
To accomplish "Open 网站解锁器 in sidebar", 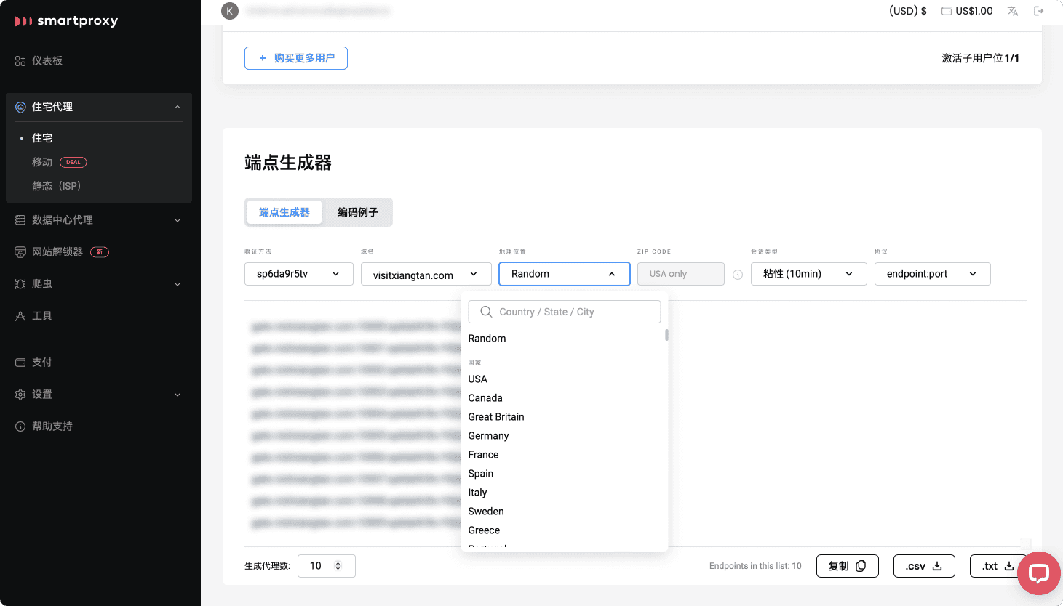I will point(57,252).
